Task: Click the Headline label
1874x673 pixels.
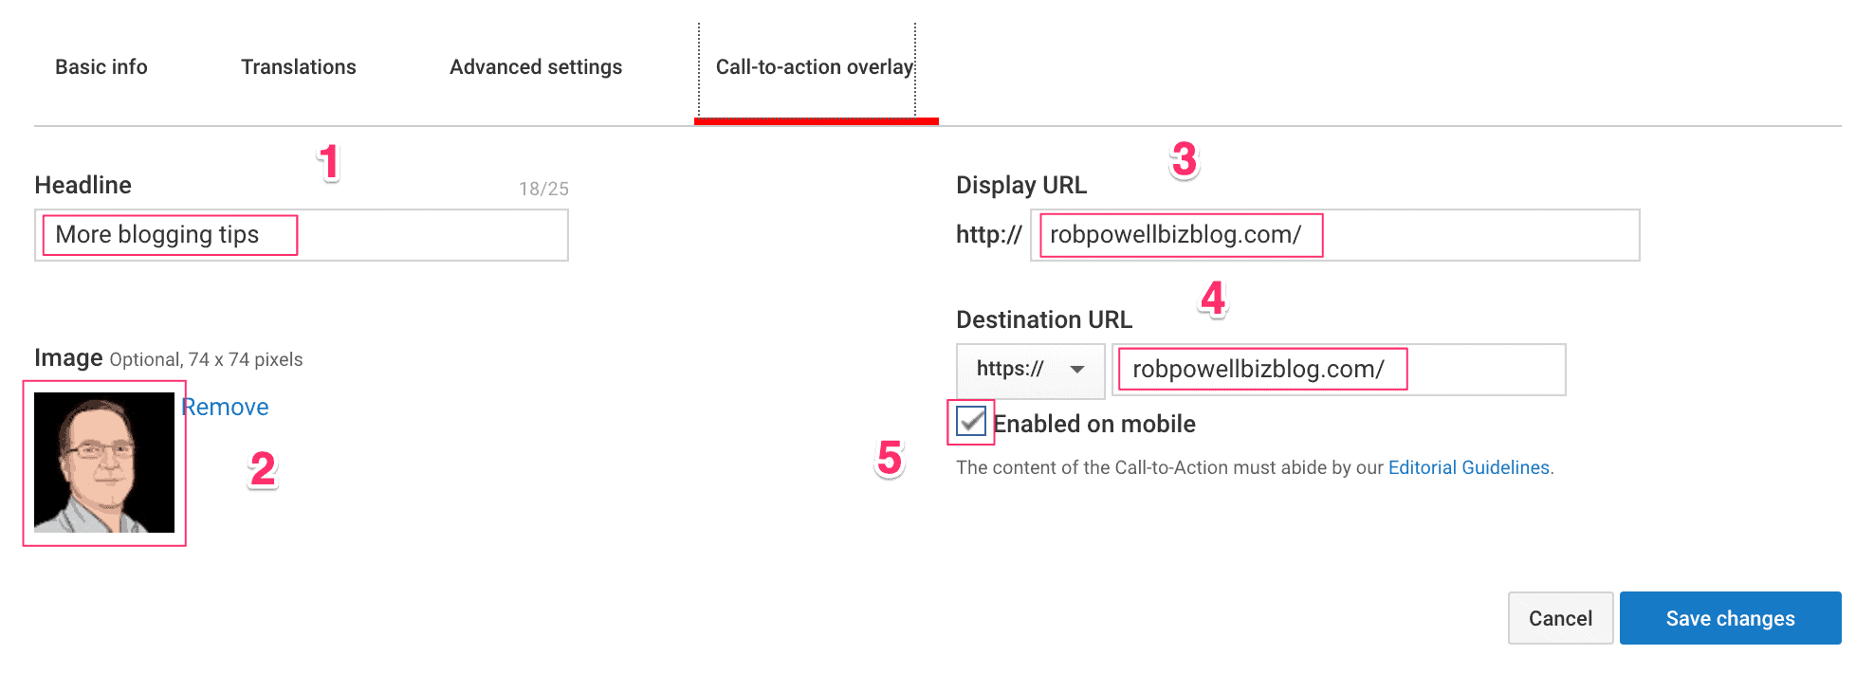Action: [x=83, y=185]
